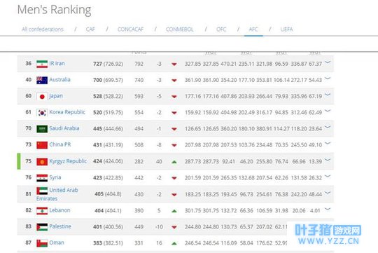Click the red down arrow in United Arab Emirates row

click(174, 195)
